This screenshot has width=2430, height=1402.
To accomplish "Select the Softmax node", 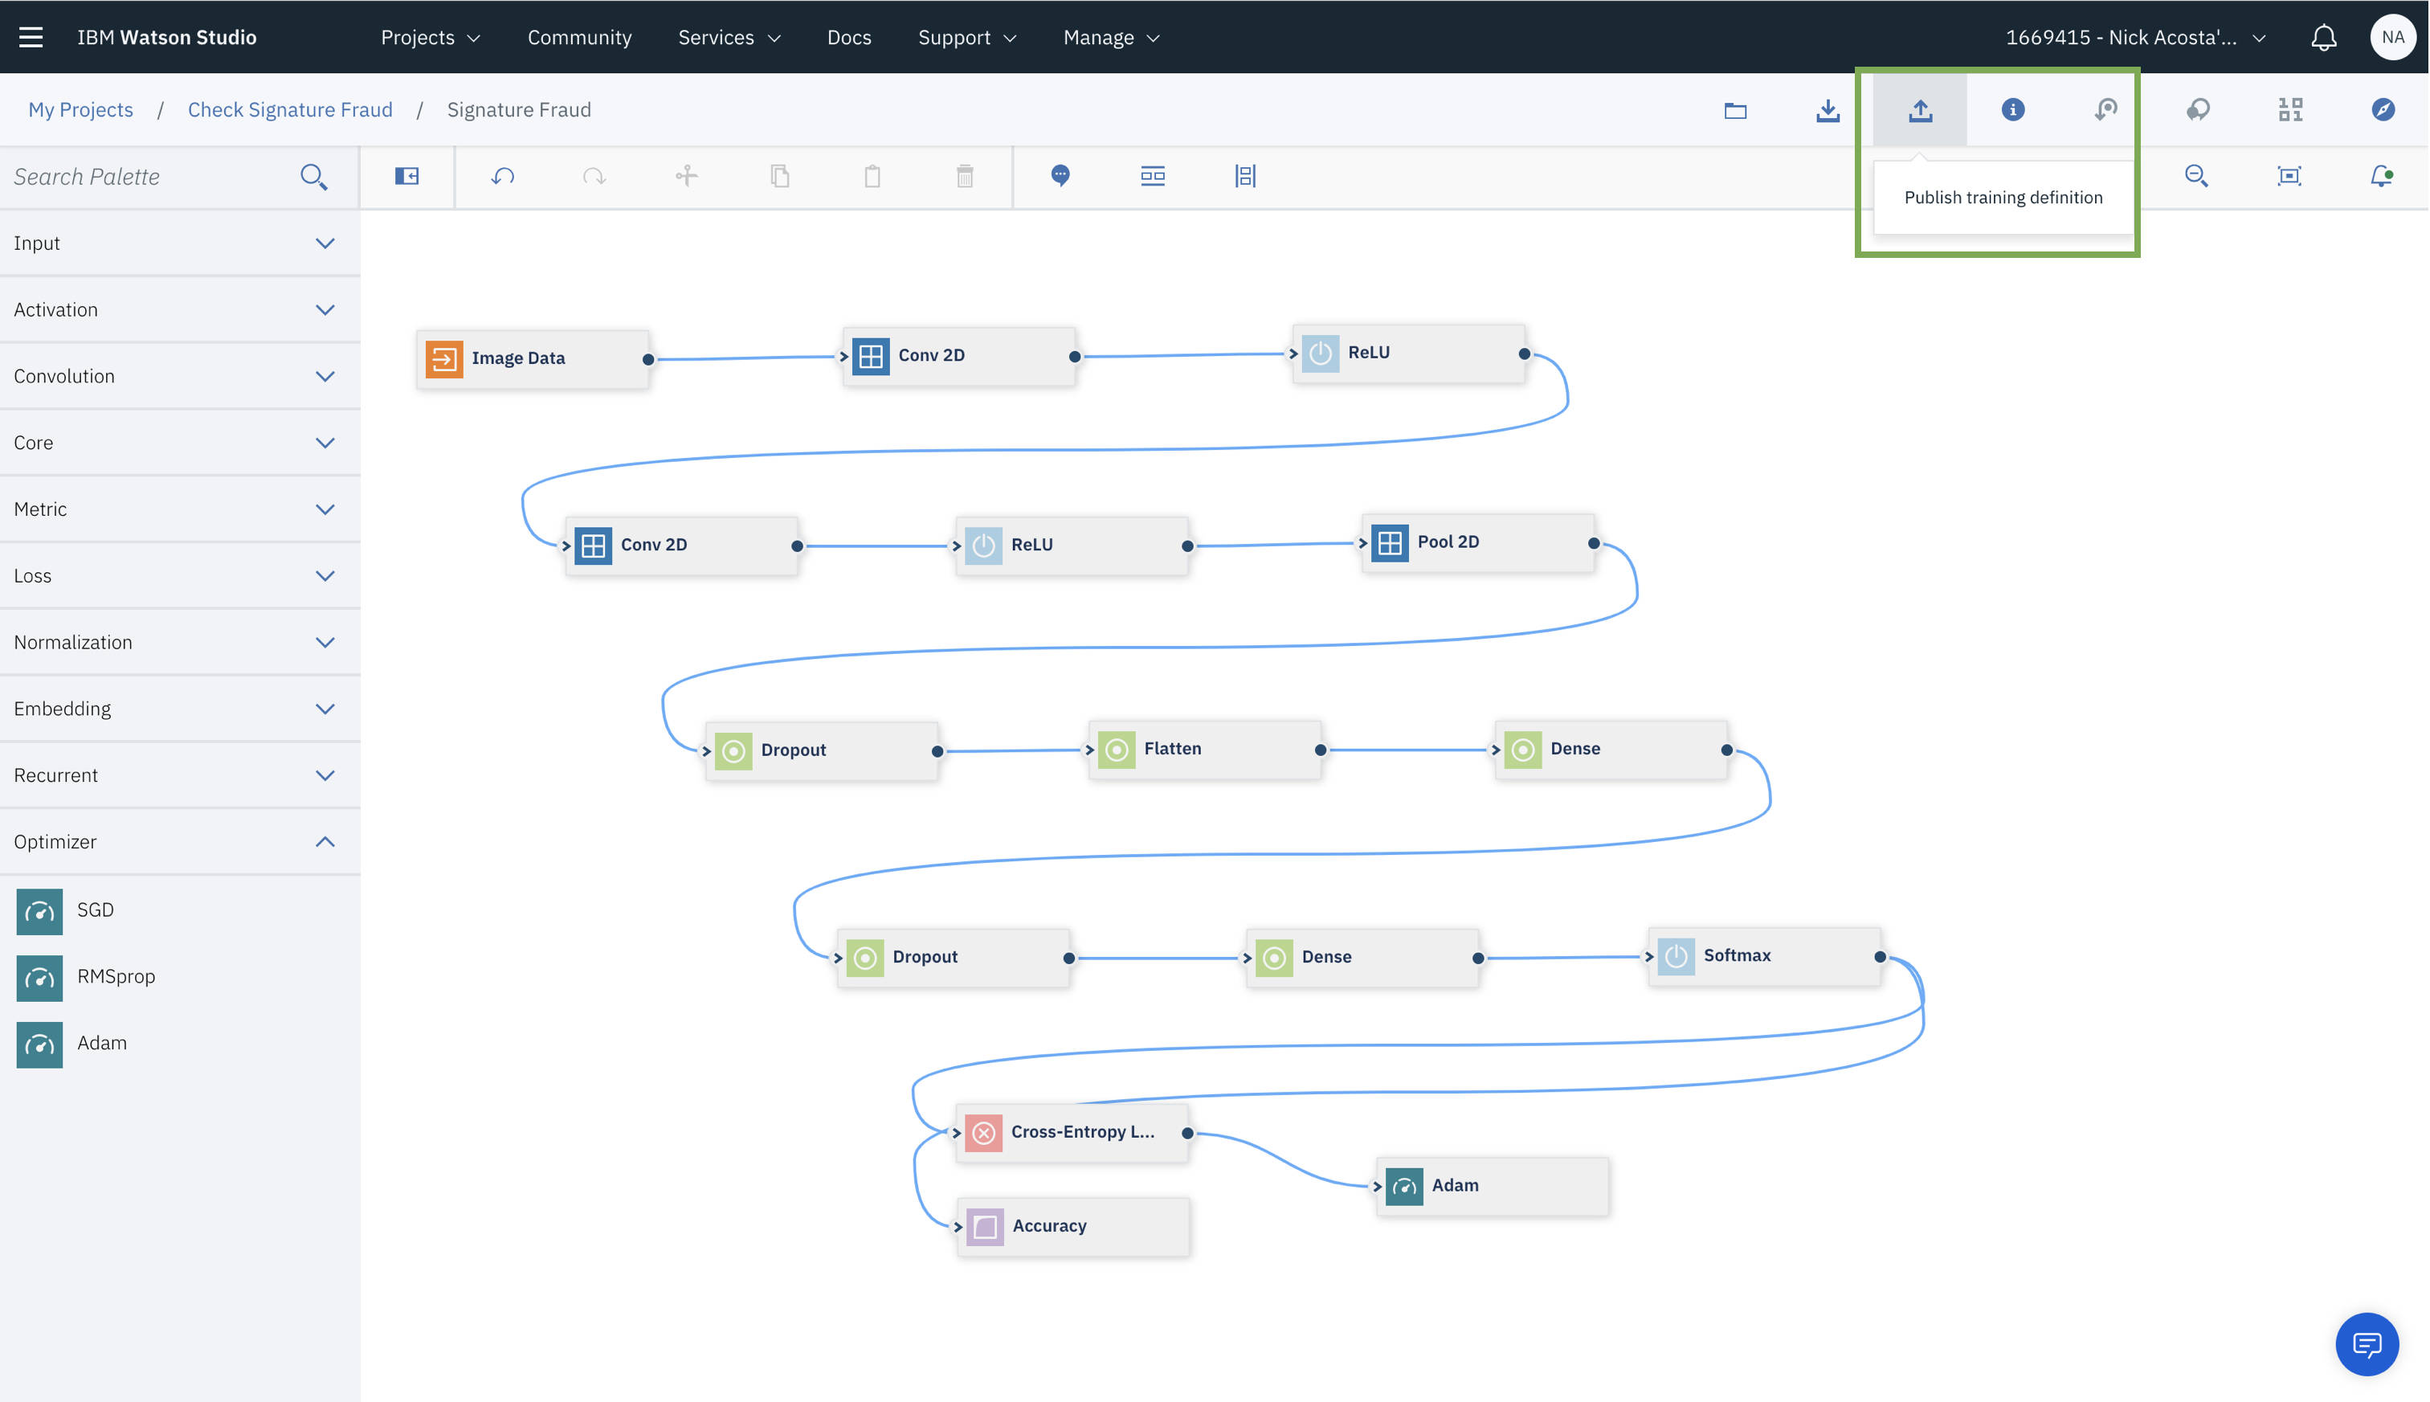I will click(1764, 957).
